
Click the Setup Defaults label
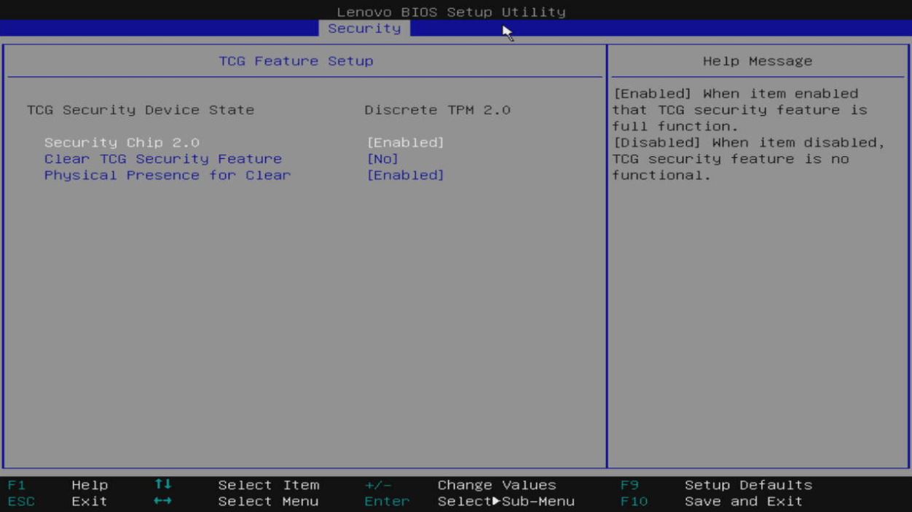point(748,485)
